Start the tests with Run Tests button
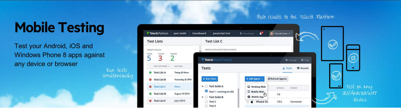 pyautogui.click(x=210, y=79)
